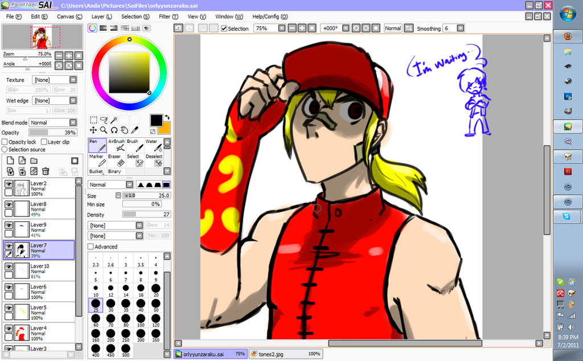Image resolution: width=583 pixels, height=361 pixels.
Task: Create a new linework layer
Action: pyautogui.click(x=22, y=161)
